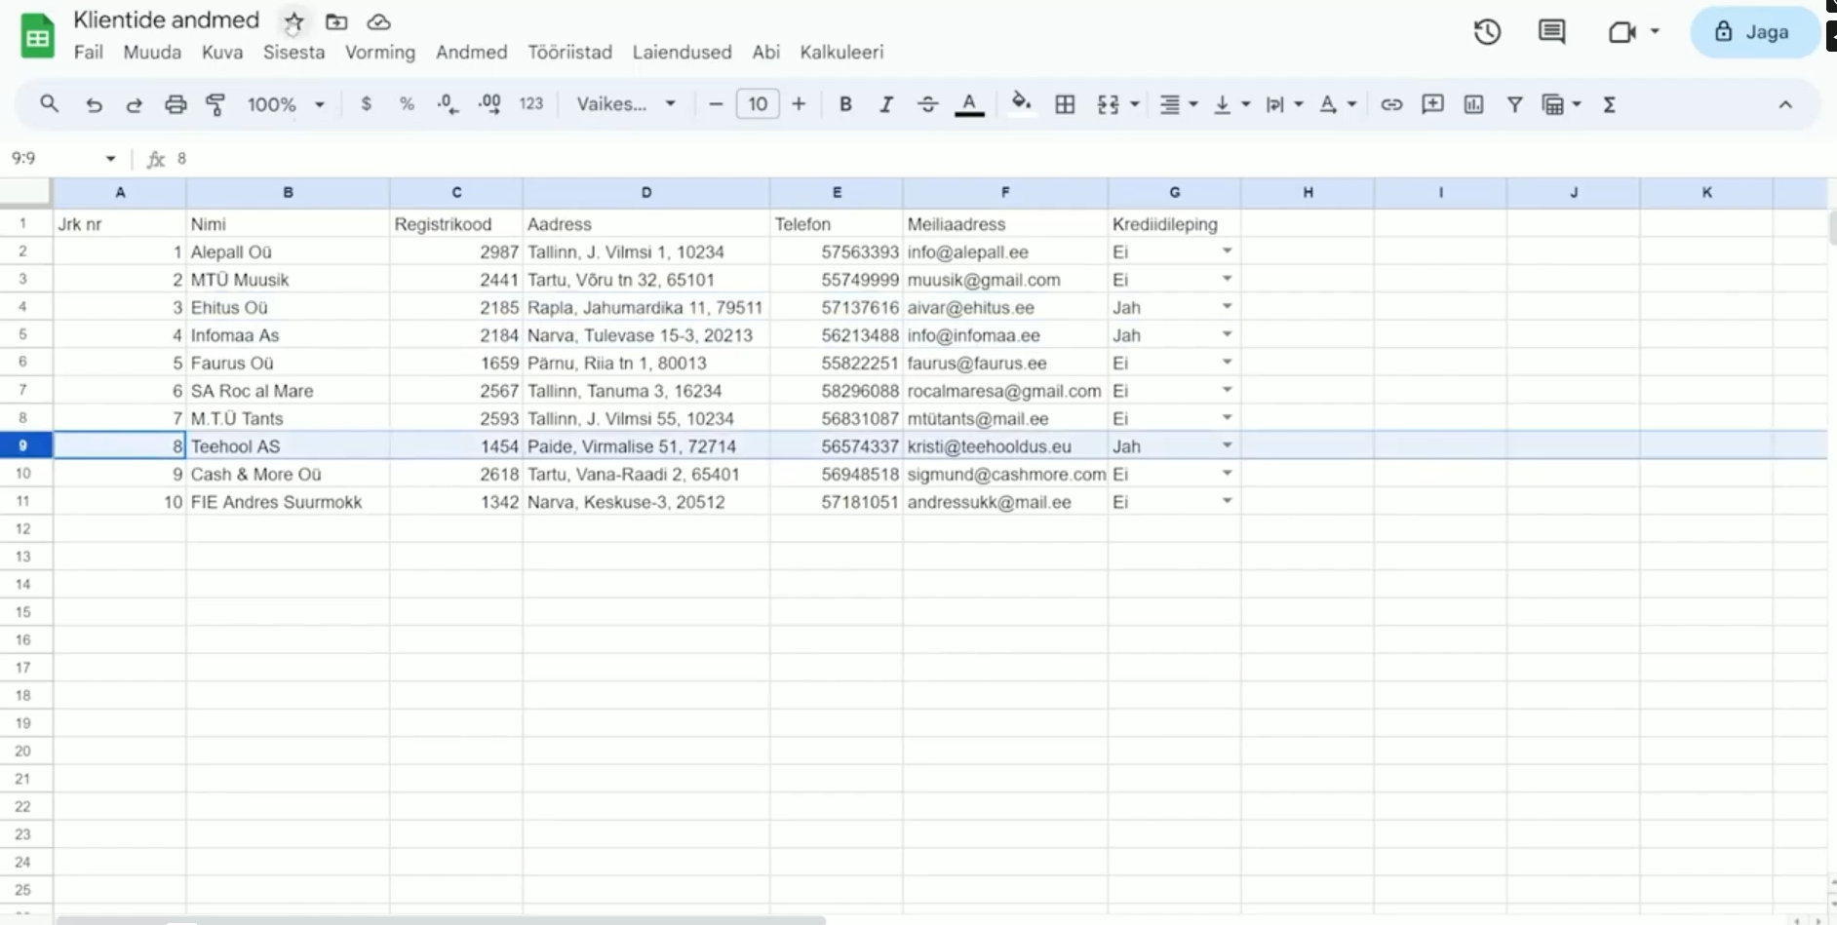Open the Vorming menu
This screenshot has height=925, width=1837.
380,53
